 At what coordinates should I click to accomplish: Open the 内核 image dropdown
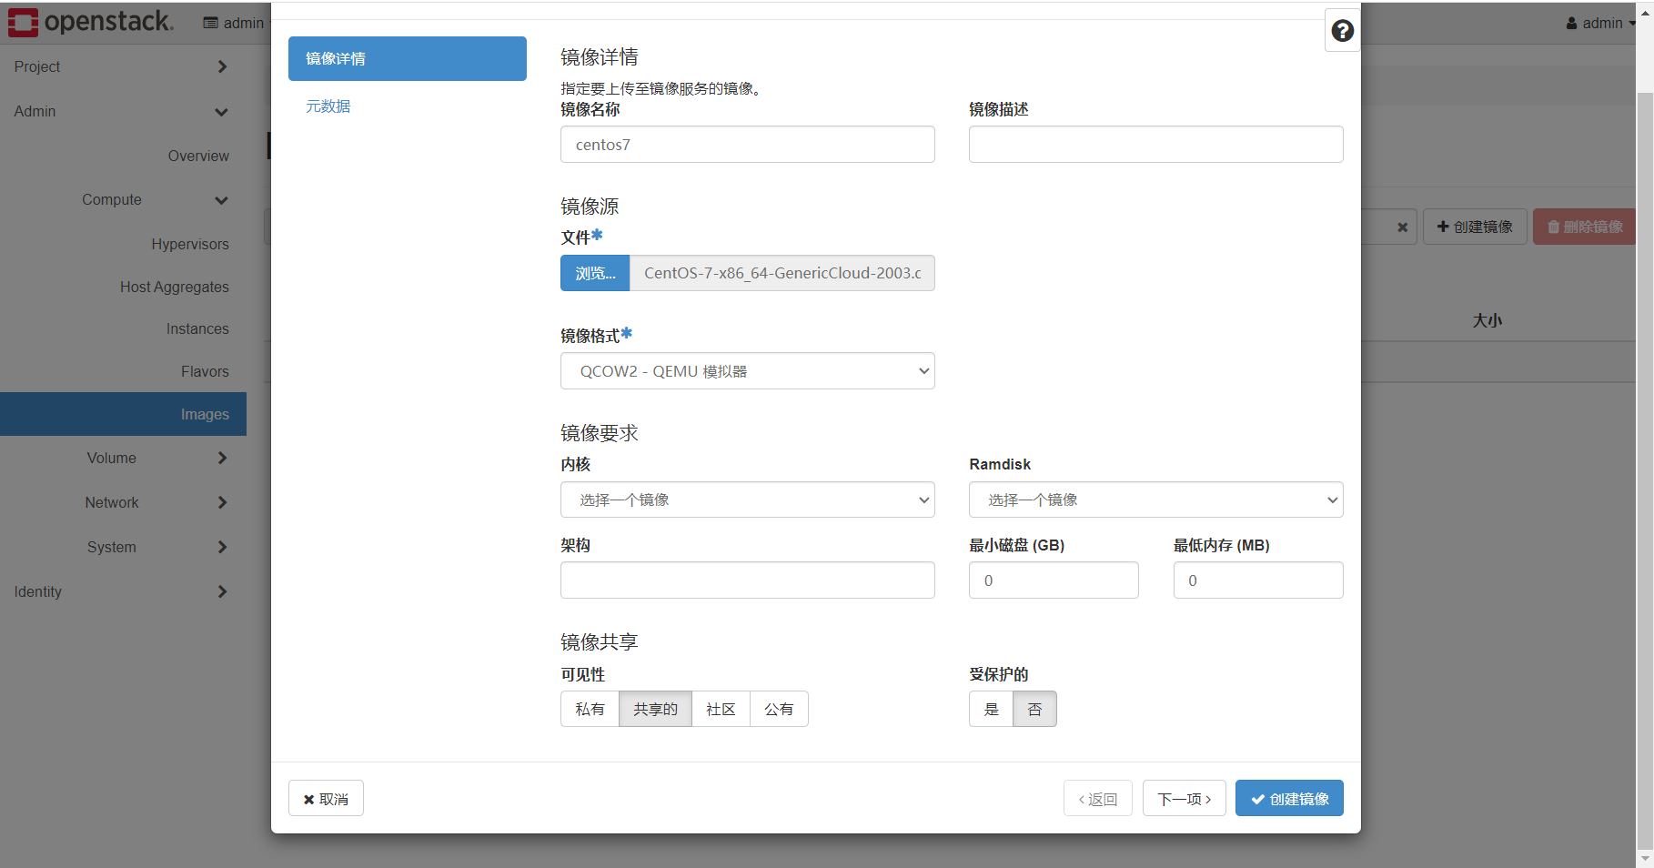(x=748, y=500)
